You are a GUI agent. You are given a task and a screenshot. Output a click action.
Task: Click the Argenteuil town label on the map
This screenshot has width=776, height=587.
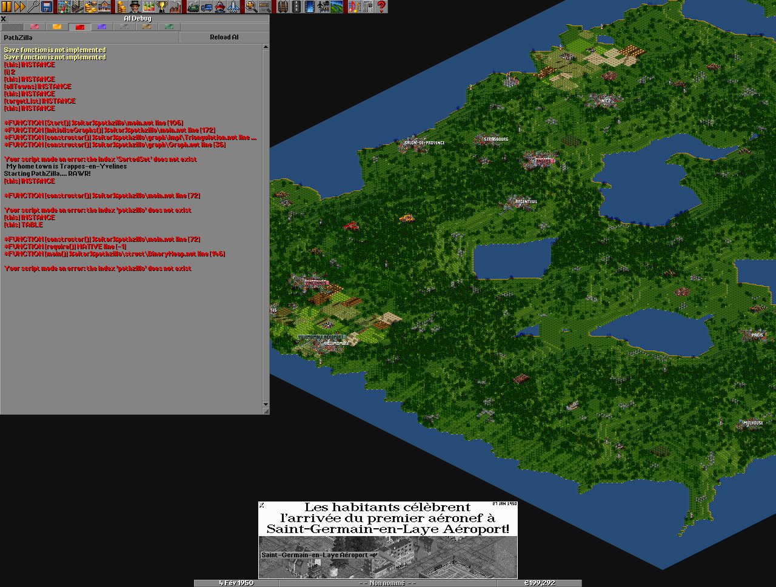(526, 201)
